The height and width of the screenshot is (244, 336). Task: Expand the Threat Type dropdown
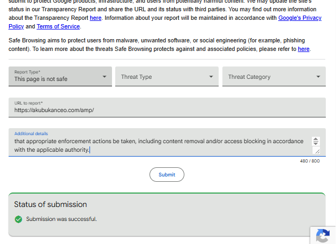click(167, 76)
